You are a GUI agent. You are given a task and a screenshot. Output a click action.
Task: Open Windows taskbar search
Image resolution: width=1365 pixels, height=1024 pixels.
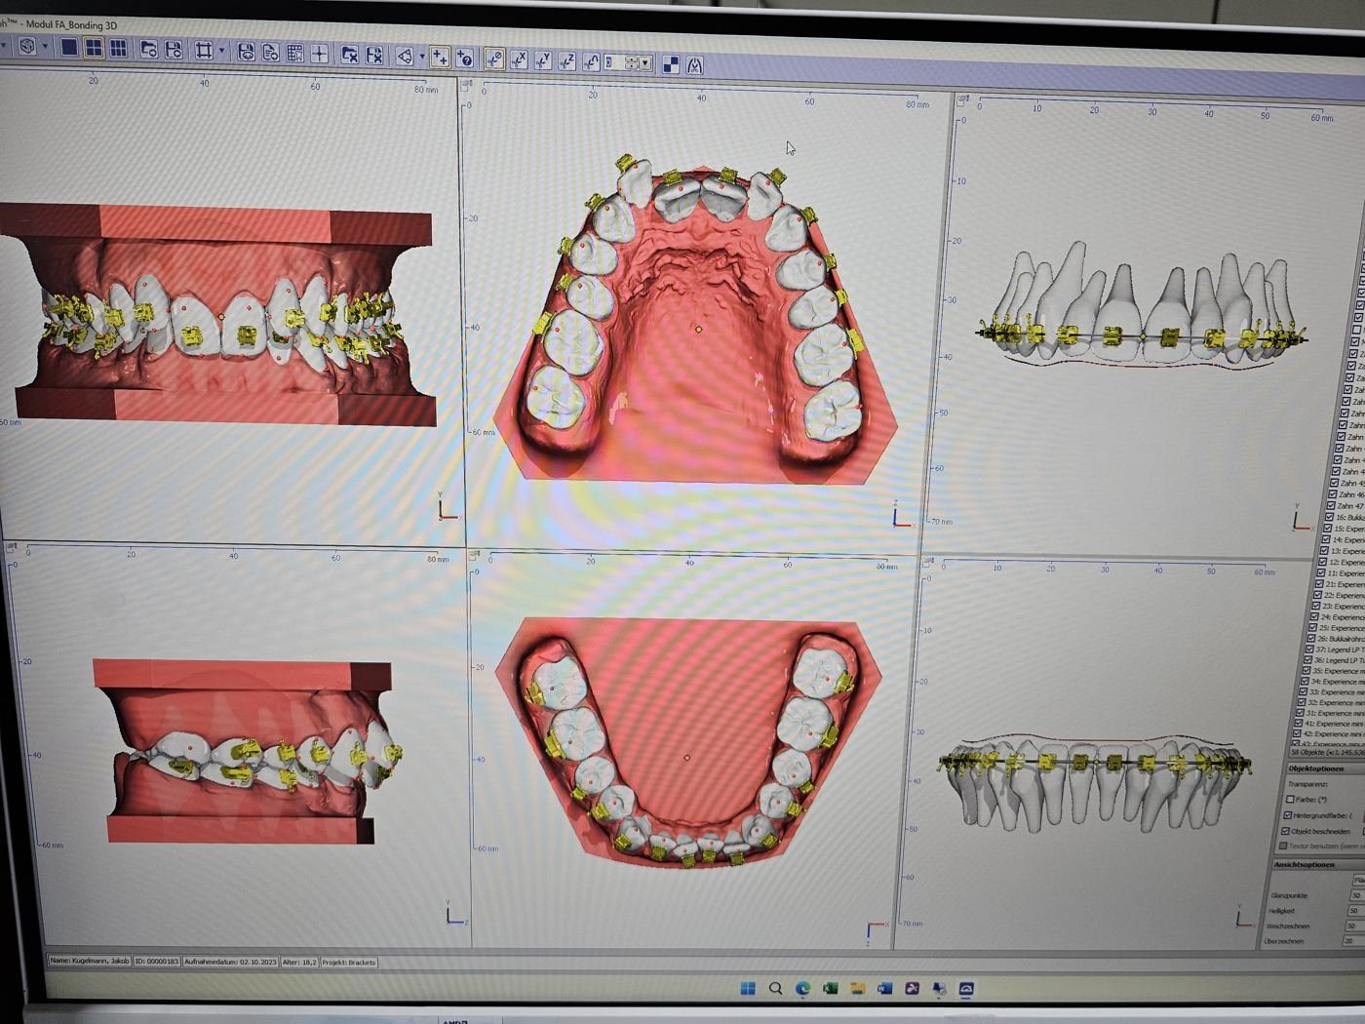(775, 989)
